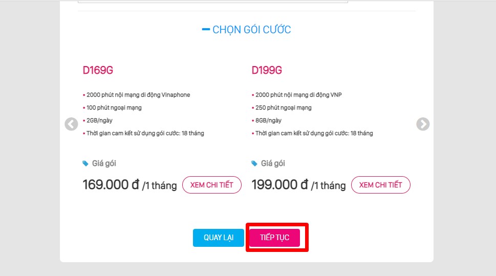The width and height of the screenshot is (496, 276).
Task: Click the price tag icon under D199G
Action: [254, 163]
